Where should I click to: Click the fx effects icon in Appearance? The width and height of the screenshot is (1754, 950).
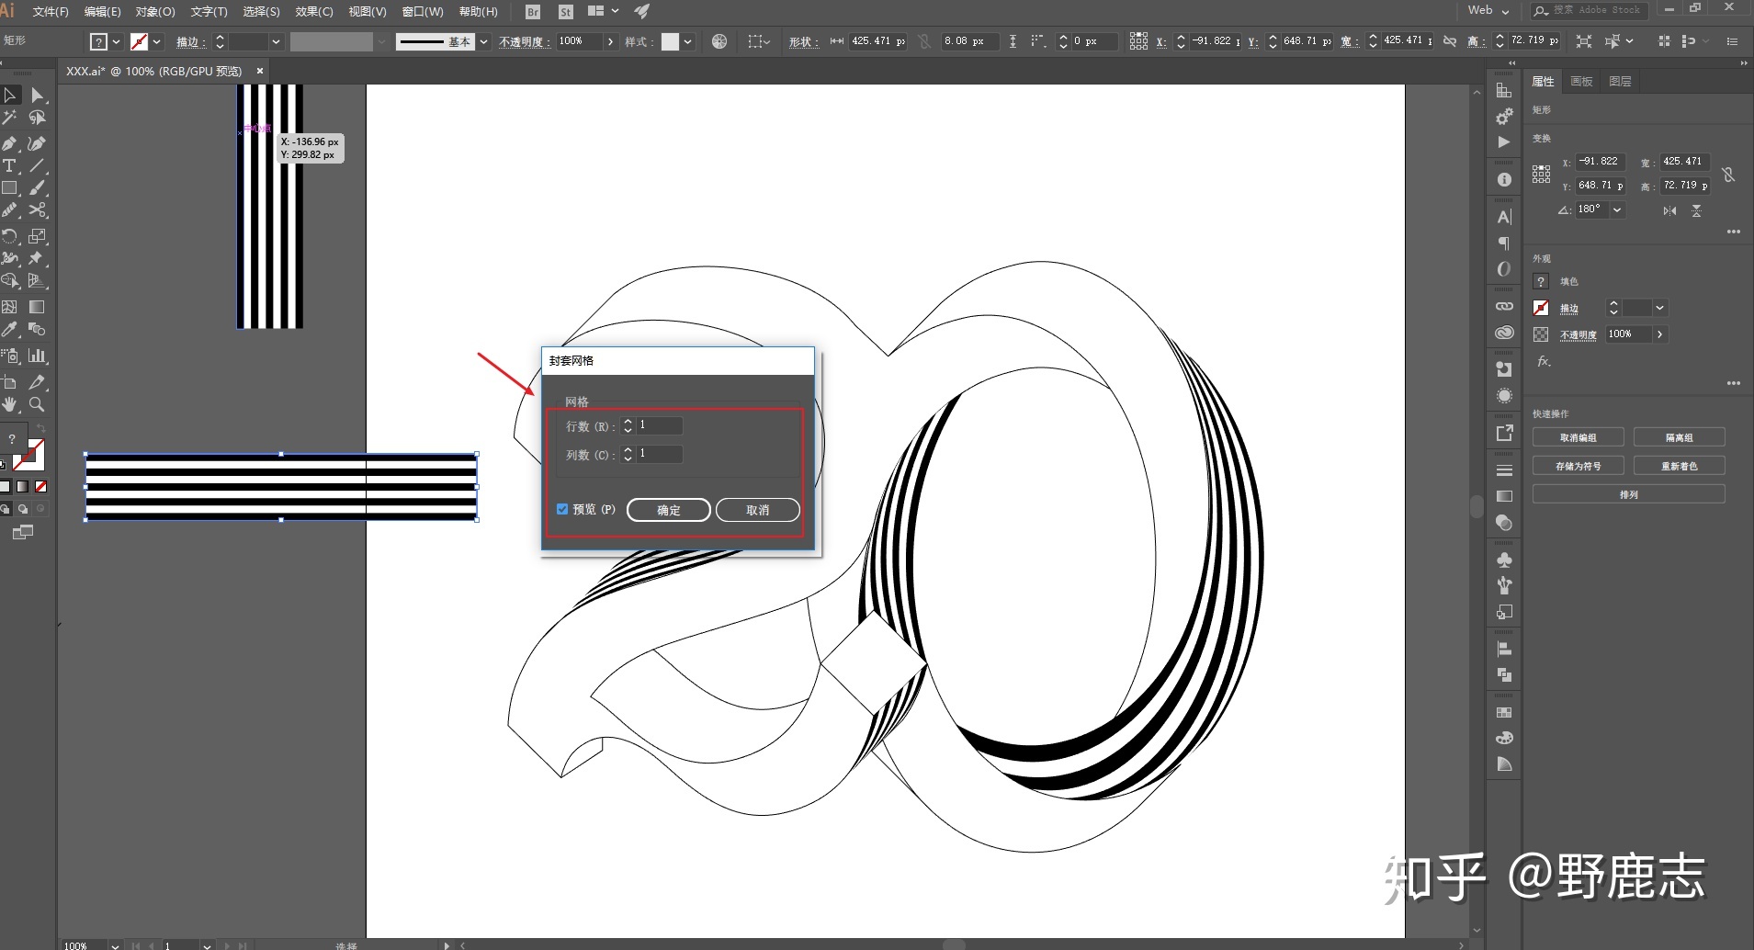[x=1544, y=362]
